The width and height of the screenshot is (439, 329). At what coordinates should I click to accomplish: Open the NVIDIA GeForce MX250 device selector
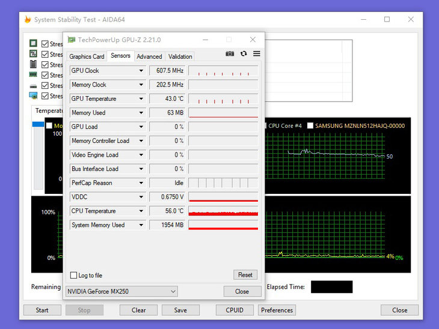(x=121, y=291)
